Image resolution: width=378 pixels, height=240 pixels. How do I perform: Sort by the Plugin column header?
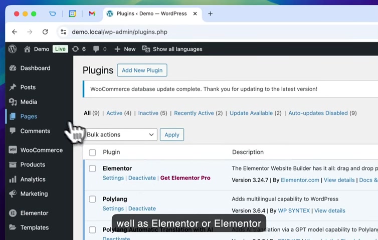click(111, 152)
